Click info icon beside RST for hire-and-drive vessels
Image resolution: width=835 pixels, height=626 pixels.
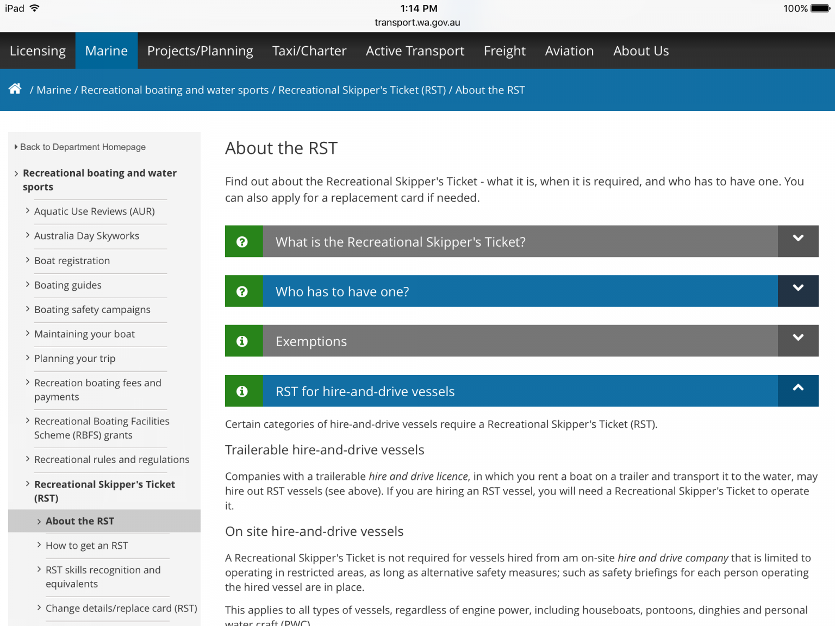tap(242, 391)
